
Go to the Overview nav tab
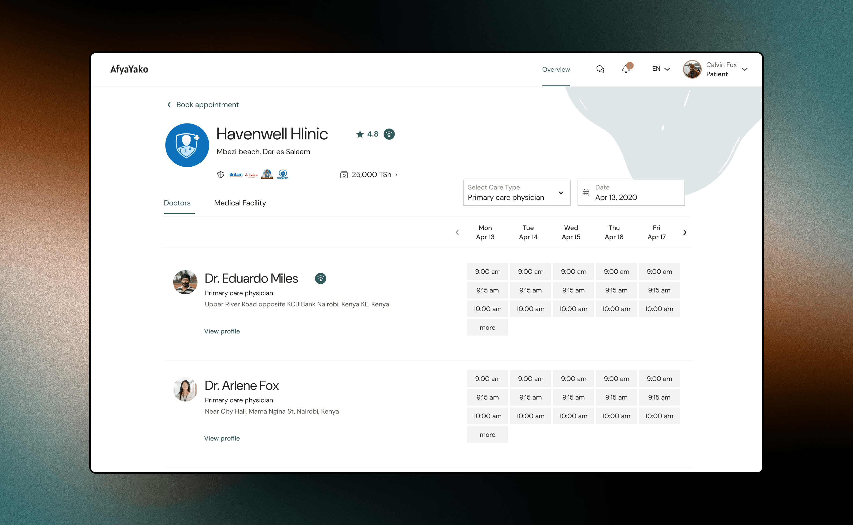pos(556,69)
